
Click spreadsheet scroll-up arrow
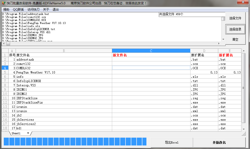[x=243, y=51]
